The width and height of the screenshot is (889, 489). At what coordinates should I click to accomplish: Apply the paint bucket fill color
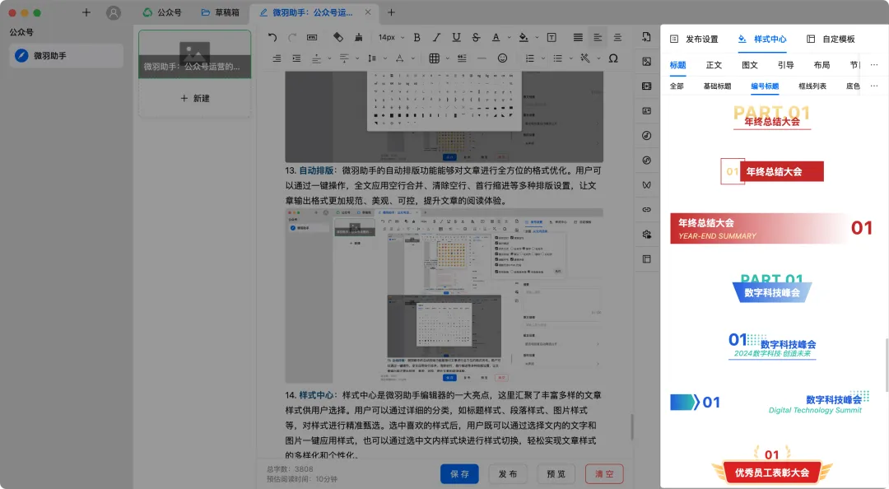(x=524, y=37)
